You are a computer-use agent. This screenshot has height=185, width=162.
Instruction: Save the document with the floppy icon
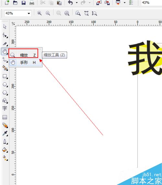click(24, 3)
